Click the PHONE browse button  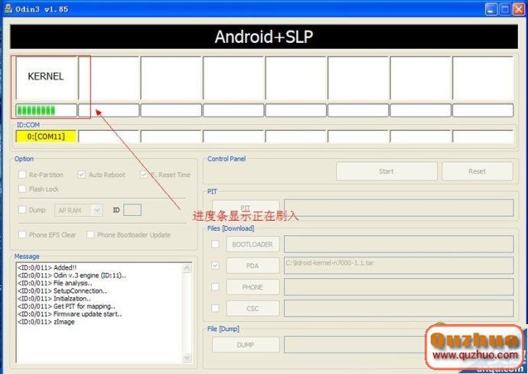click(x=253, y=287)
